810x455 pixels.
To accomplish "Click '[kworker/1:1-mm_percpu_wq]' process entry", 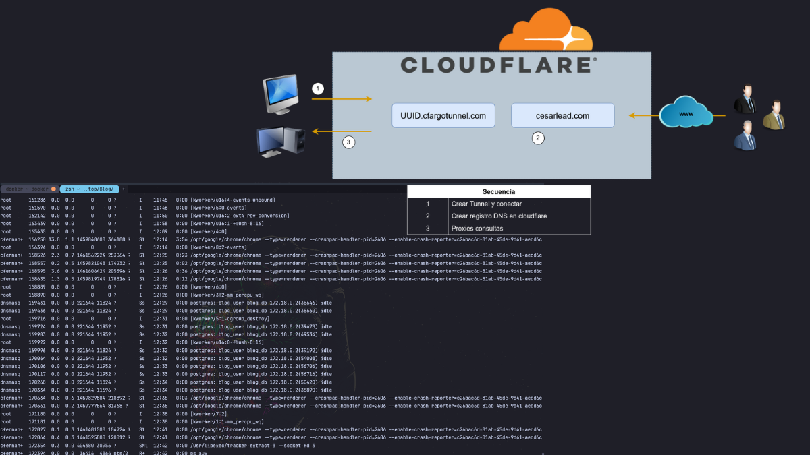I will click(x=225, y=421).
